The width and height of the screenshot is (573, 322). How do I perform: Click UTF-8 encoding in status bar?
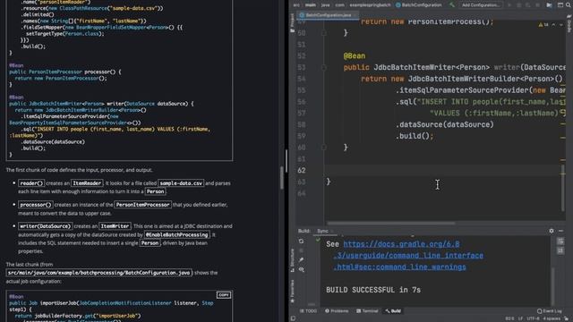[533, 318]
